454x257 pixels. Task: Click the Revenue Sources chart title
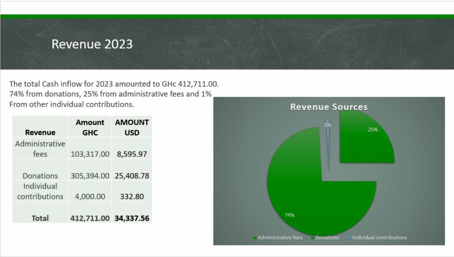[329, 107]
